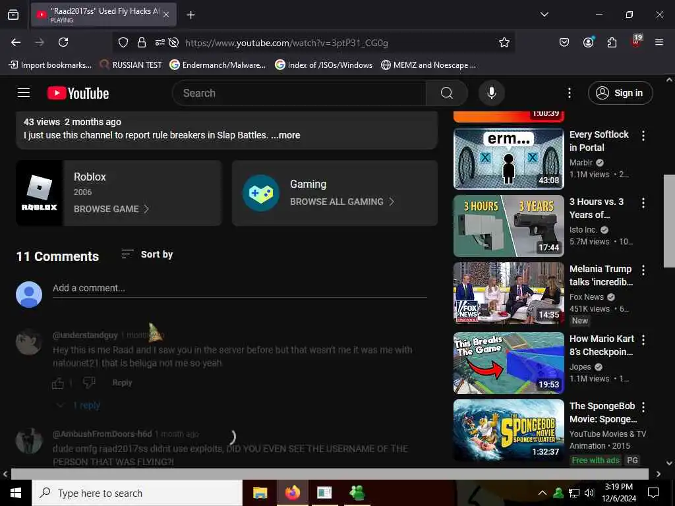Click the vertical page scrollbar thumb
The width and height of the screenshot is (675, 506).
click(x=669, y=221)
